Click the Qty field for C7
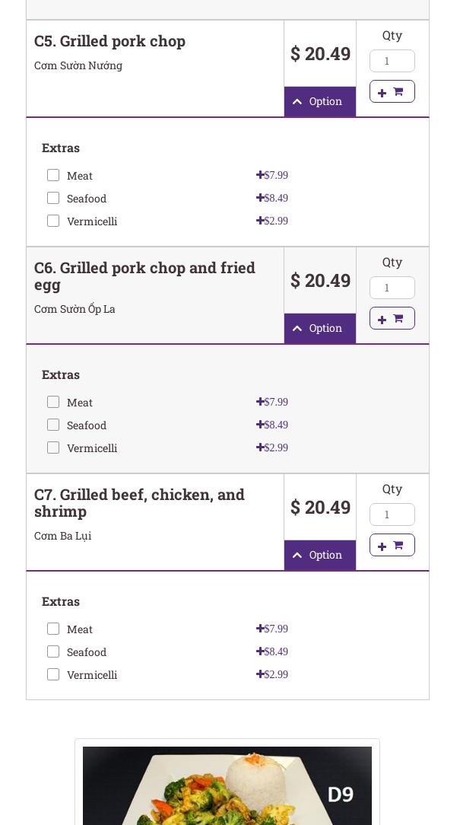The width and height of the screenshot is (460, 825). (392, 514)
